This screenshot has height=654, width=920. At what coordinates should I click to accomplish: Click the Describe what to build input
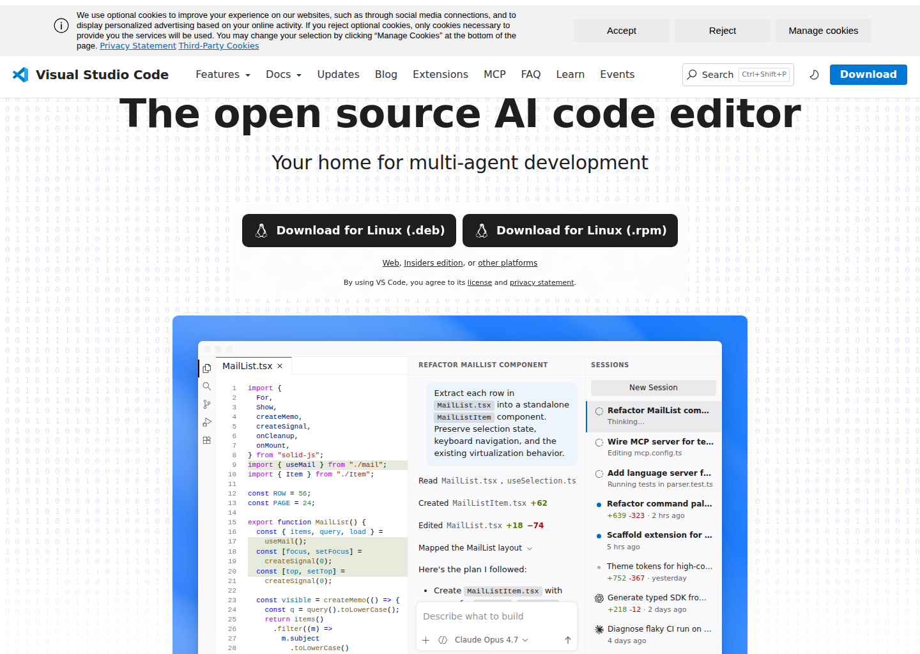pos(496,616)
